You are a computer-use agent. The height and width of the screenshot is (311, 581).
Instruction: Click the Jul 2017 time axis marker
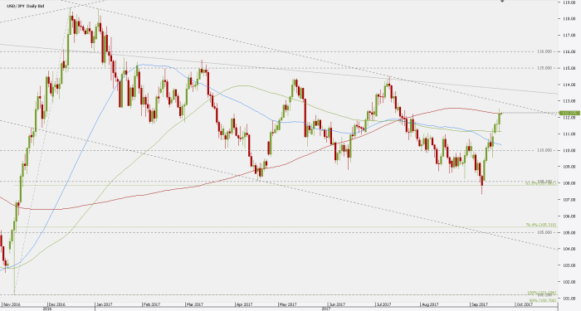[x=383, y=304]
